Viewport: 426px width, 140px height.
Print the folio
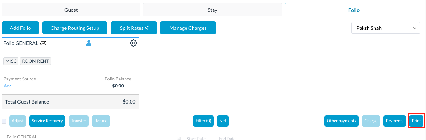[x=416, y=121]
